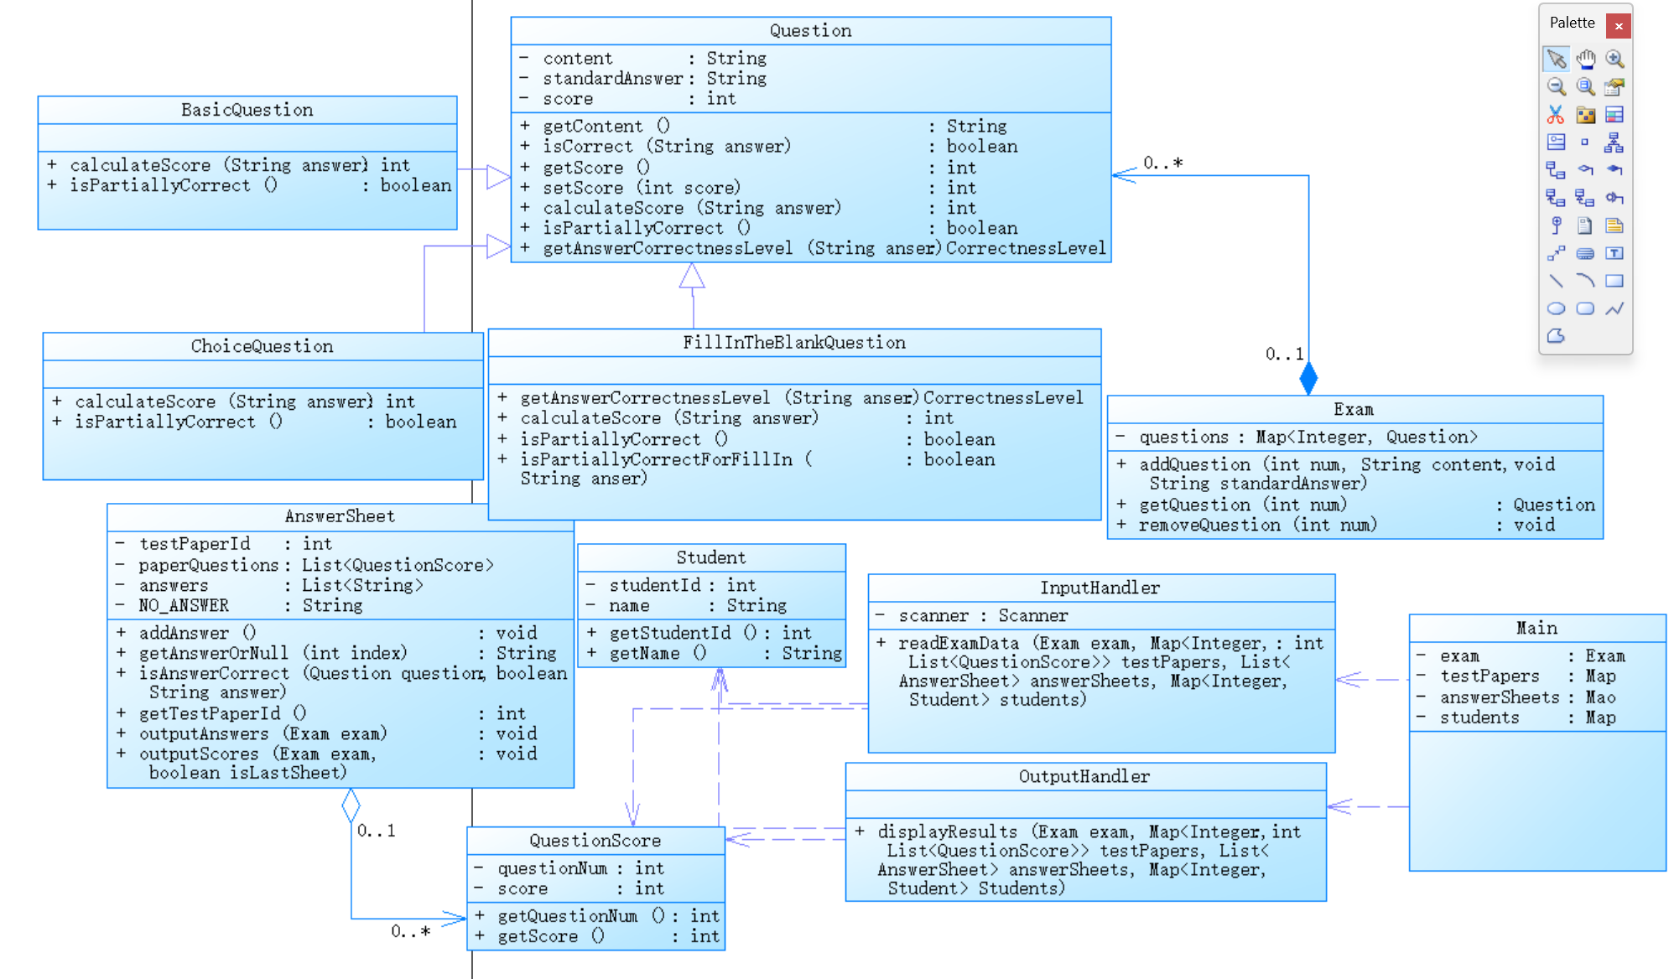Viewport: 1669px width, 979px height.
Task: Select the QuestionScore class box title
Action: pyautogui.click(x=595, y=841)
